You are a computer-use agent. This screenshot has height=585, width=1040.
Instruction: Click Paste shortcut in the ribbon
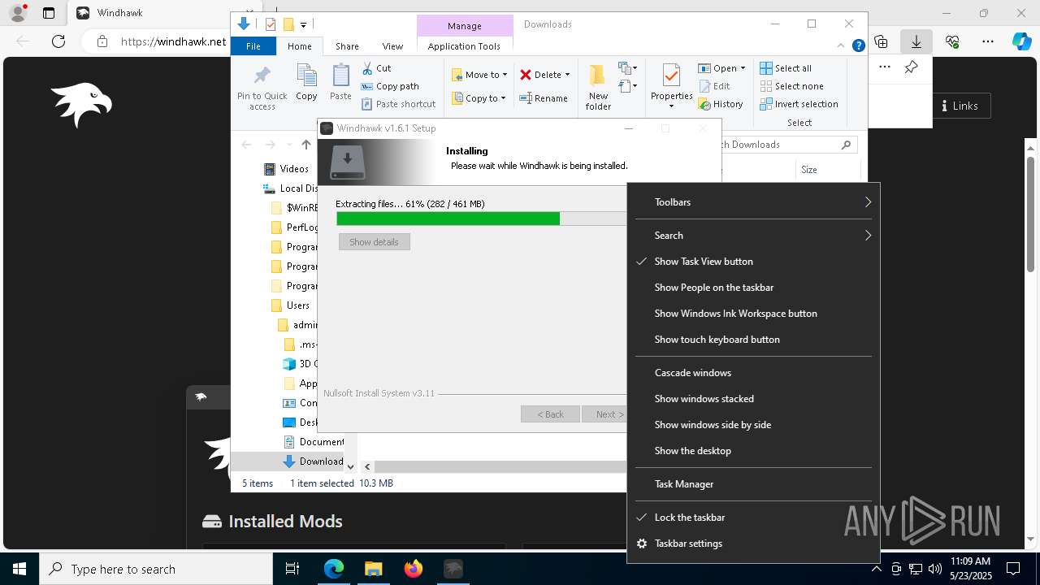[398, 104]
